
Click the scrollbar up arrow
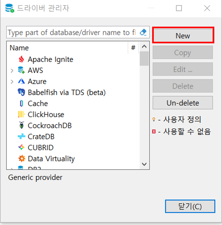coord(144,46)
